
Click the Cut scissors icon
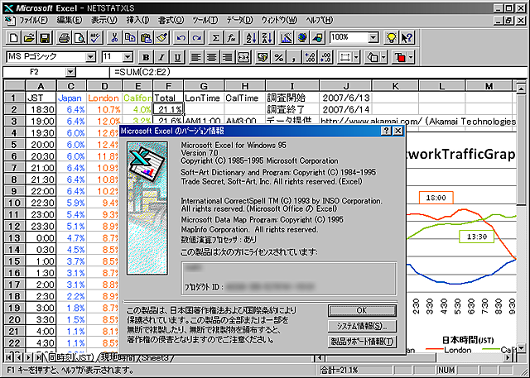tap(114, 38)
